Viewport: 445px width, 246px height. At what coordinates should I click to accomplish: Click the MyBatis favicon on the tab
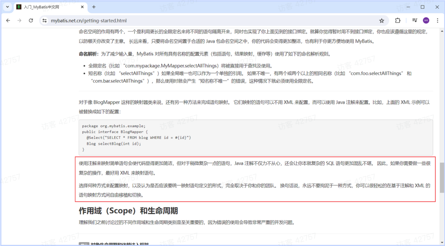tap(19, 7)
